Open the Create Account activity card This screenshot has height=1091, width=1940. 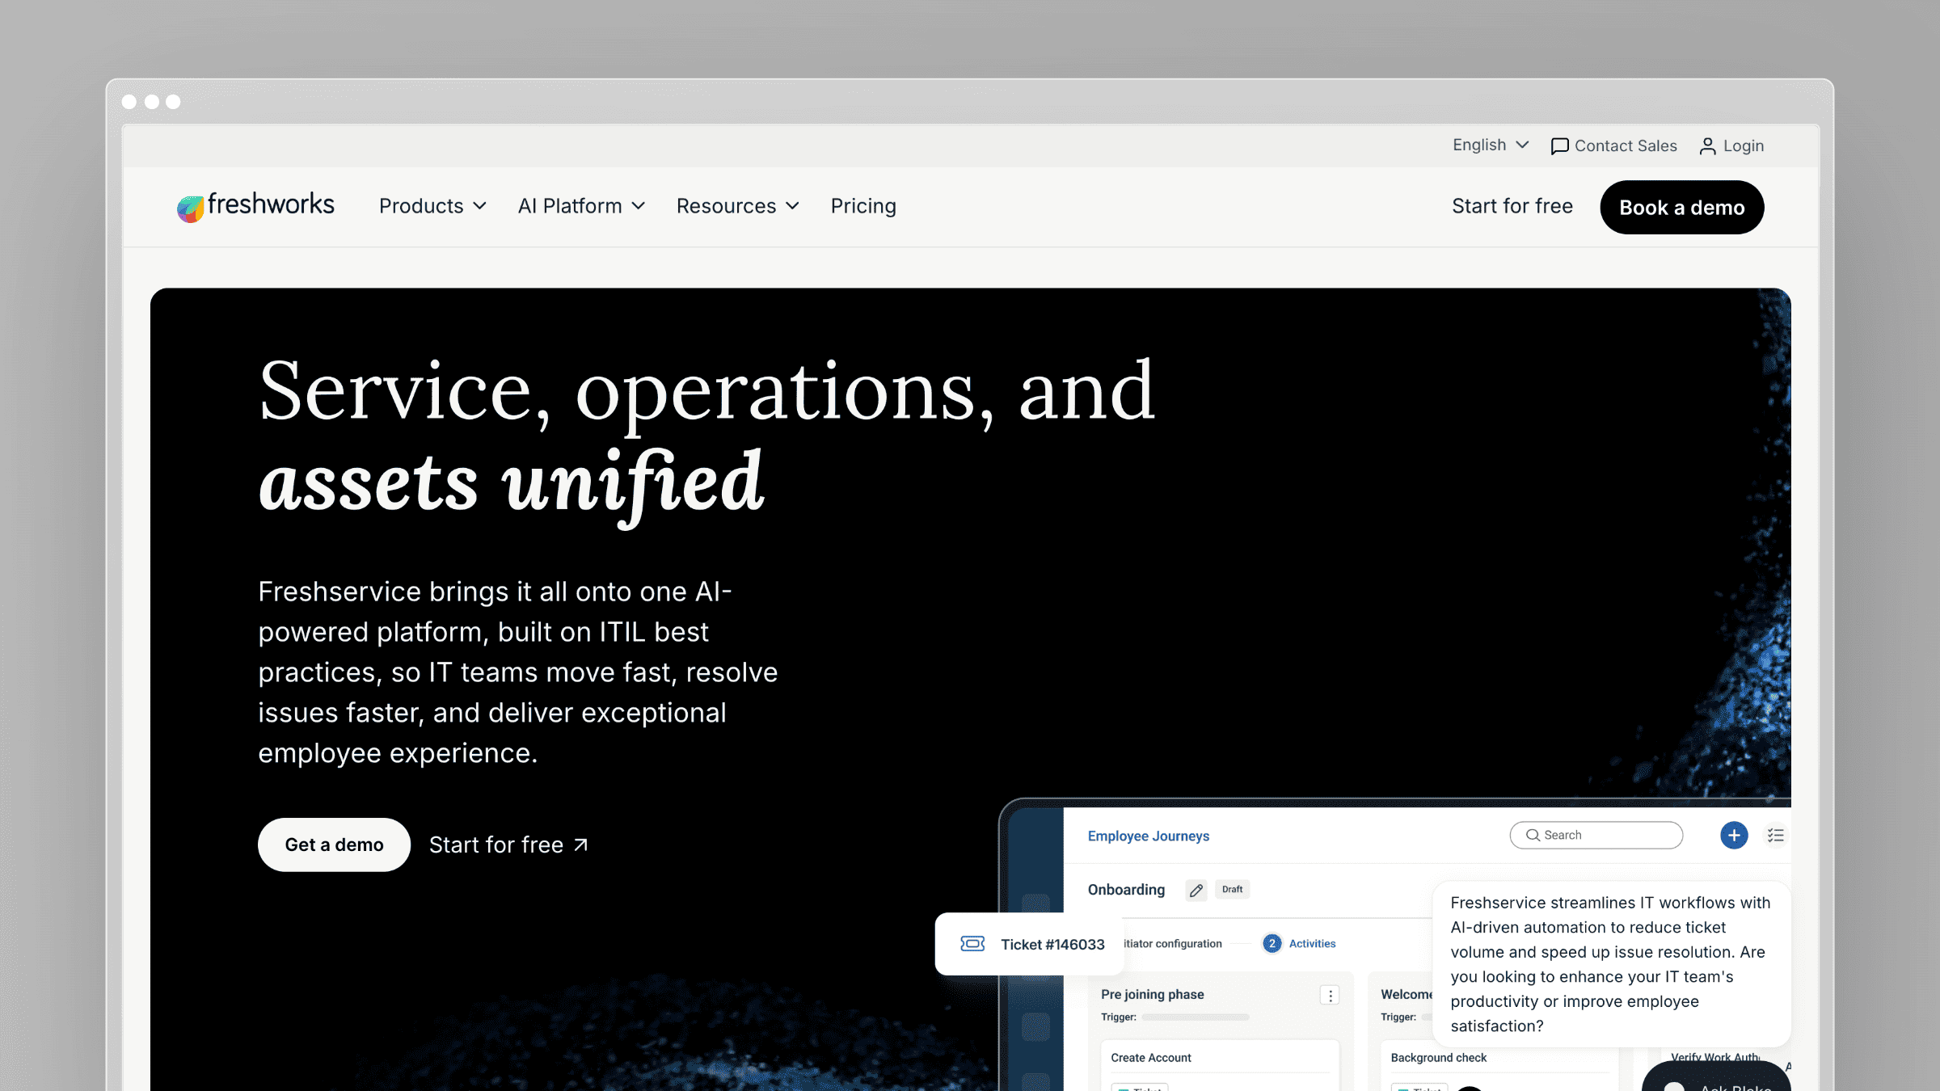(x=1220, y=1065)
